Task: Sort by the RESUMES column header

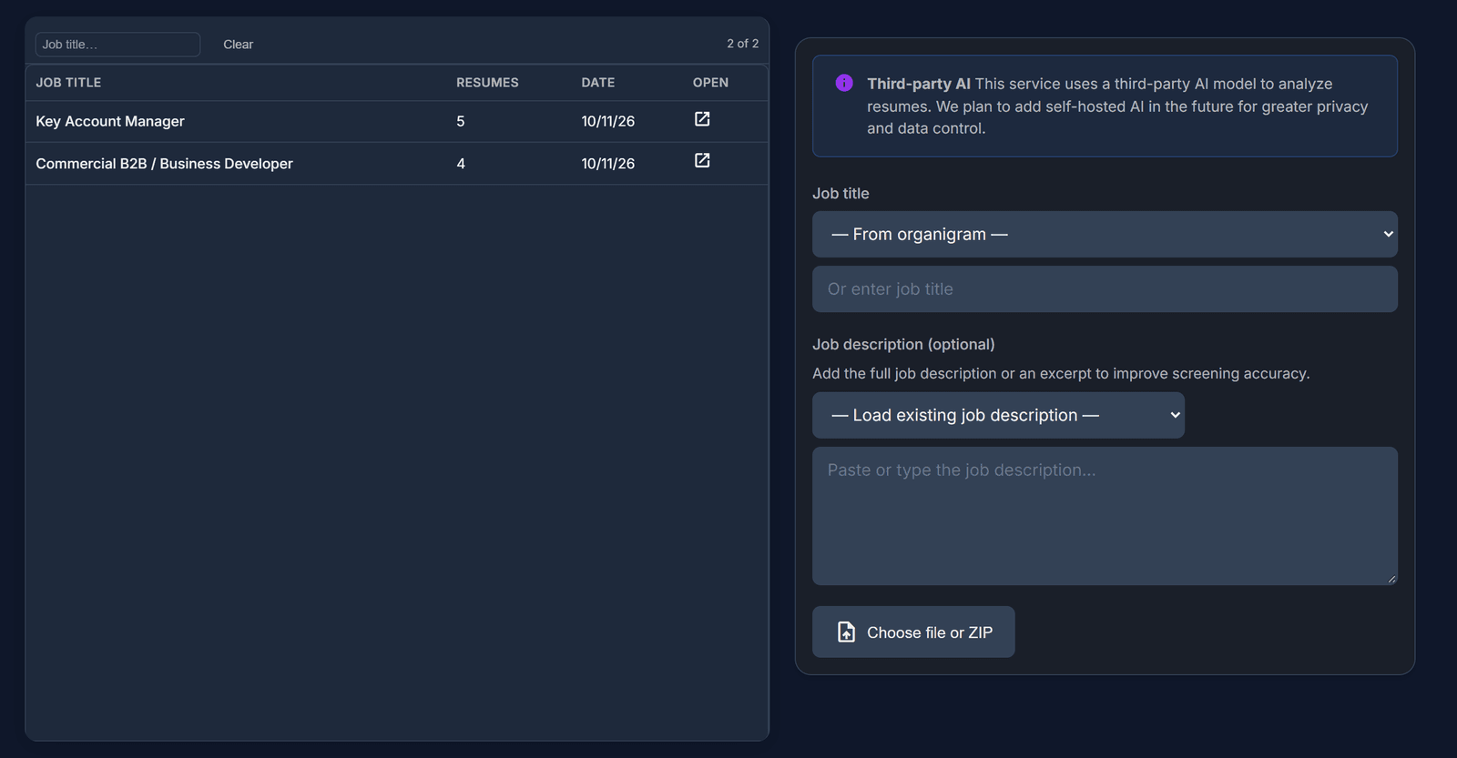Action: (x=487, y=82)
